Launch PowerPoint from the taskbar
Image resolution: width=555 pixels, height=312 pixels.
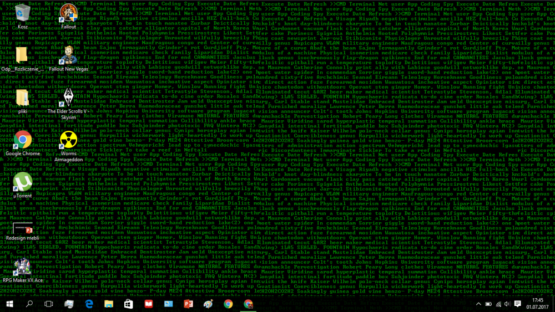pyautogui.click(x=188, y=304)
